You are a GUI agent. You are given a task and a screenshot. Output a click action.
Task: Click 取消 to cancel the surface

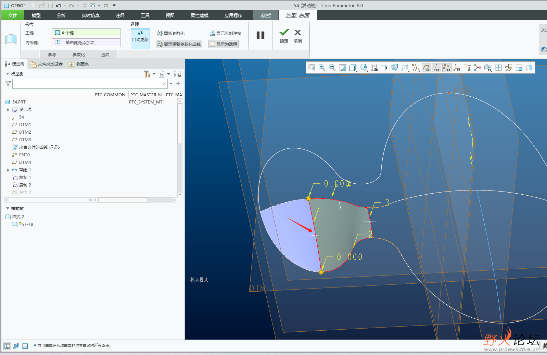pos(298,36)
